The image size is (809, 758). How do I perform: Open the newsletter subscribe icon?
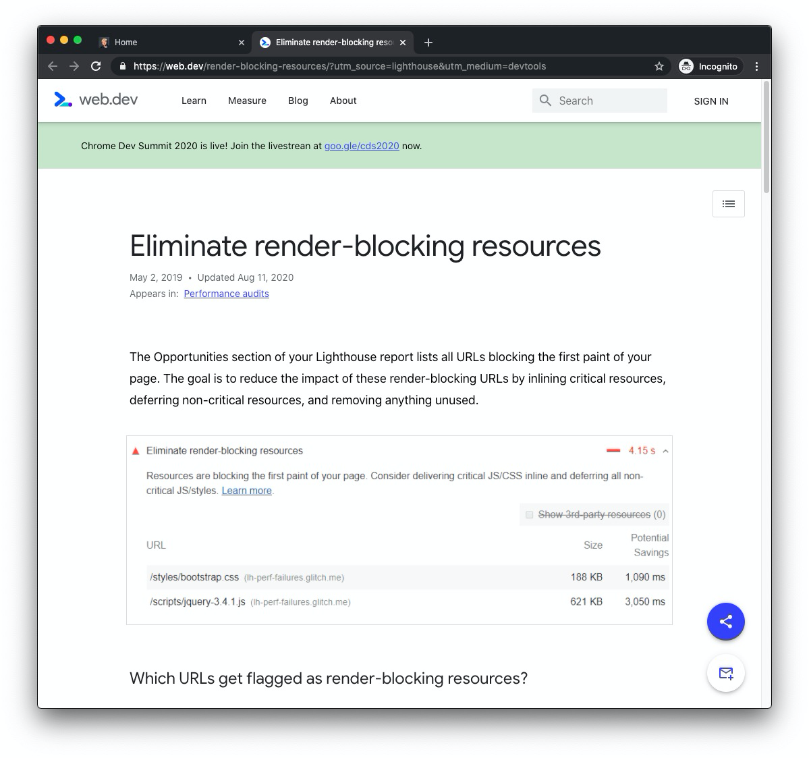[x=725, y=673]
